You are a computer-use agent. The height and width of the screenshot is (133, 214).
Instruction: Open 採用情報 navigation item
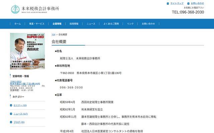pyautogui.click(x=74, y=24)
